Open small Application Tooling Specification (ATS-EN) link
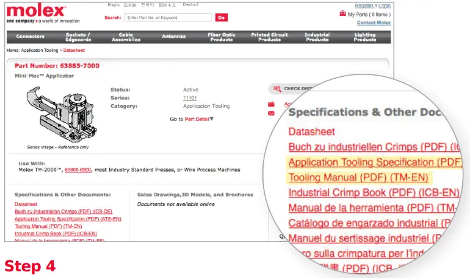The height and width of the screenshot is (278, 470). point(68,219)
